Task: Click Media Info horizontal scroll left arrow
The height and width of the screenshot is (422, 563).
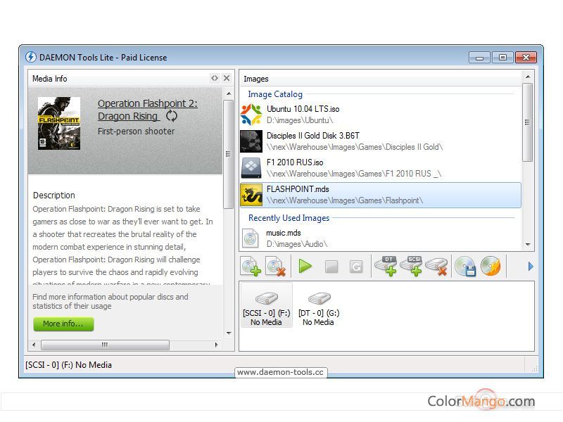Action: pyautogui.click(x=34, y=345)
